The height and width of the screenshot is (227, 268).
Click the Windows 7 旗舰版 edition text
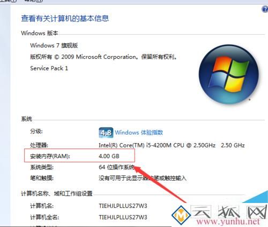click(54, 45)
